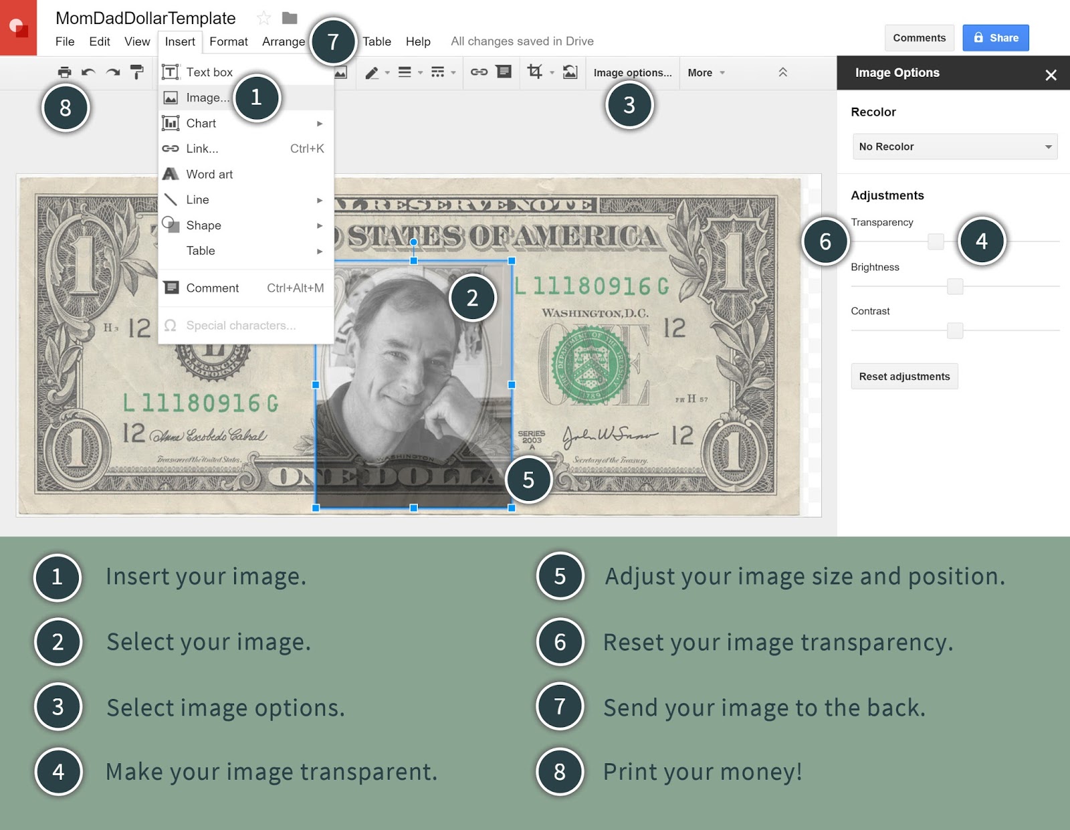Open the line color pencil tool

coord(372,72)
